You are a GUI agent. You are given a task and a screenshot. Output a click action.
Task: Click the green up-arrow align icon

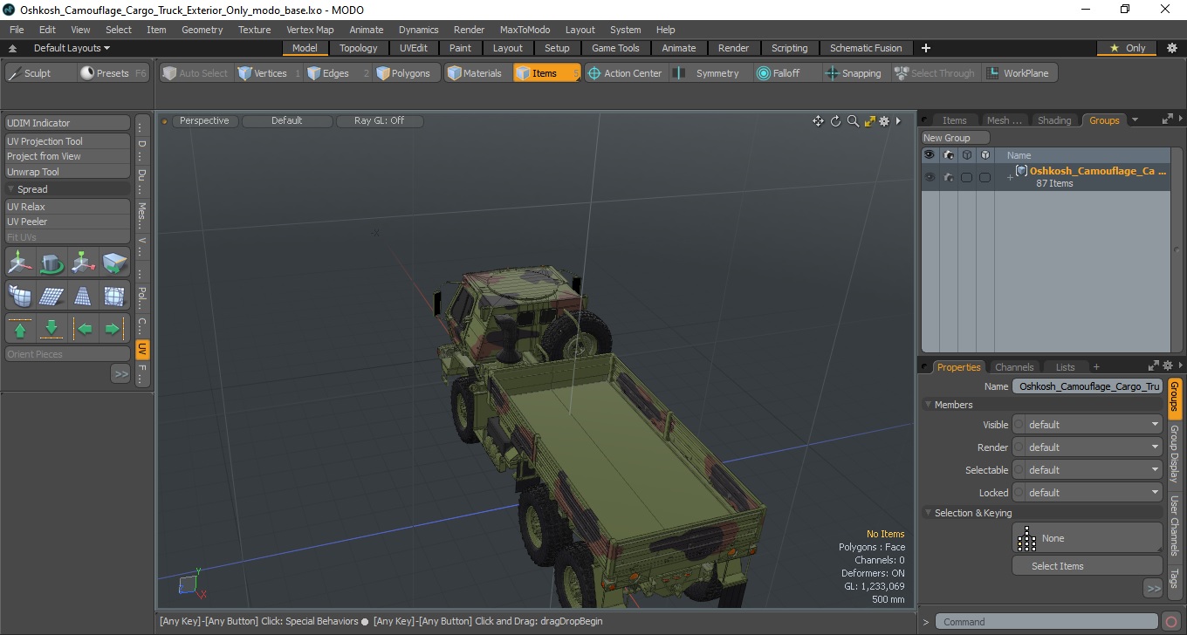pos(20,329)
